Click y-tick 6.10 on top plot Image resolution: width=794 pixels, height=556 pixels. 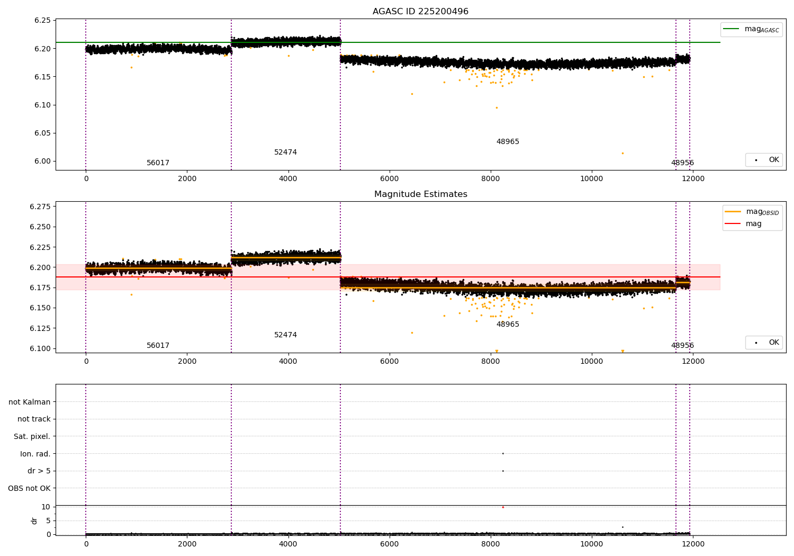tap(42, 105)
